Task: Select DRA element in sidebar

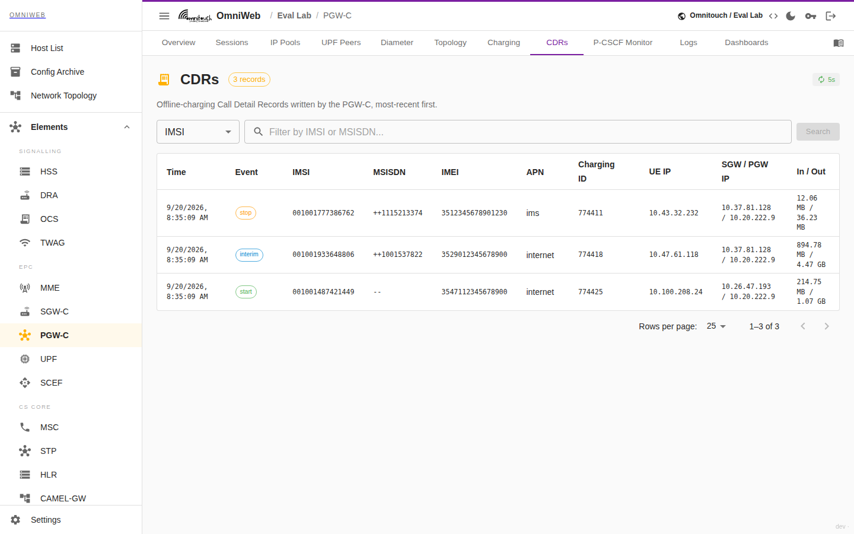Action: (71, 195)
